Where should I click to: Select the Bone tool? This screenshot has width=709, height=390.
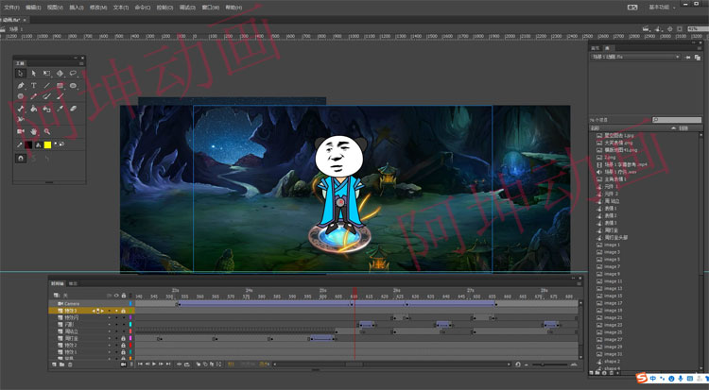coord(21,109)
